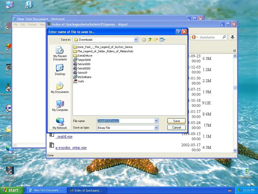Click the Mypal page scrollbar up arrow
The image size is (258, 194).
pyautogui.click(x=235, y=56)
